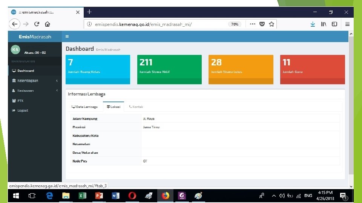The height and width of the screenshot is (203, 362).
Task: Click the page vertical scrollbar
Action: (x=351, y=106)
